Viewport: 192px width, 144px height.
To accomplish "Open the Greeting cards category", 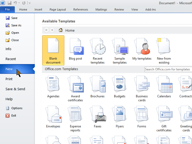I will coord(185,119).
